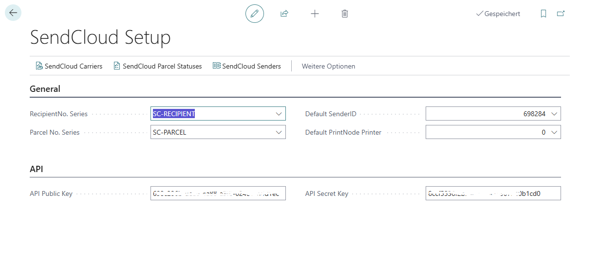Toggle the pencil edit mode icon

pyautogui.click(x=254, y=14)
